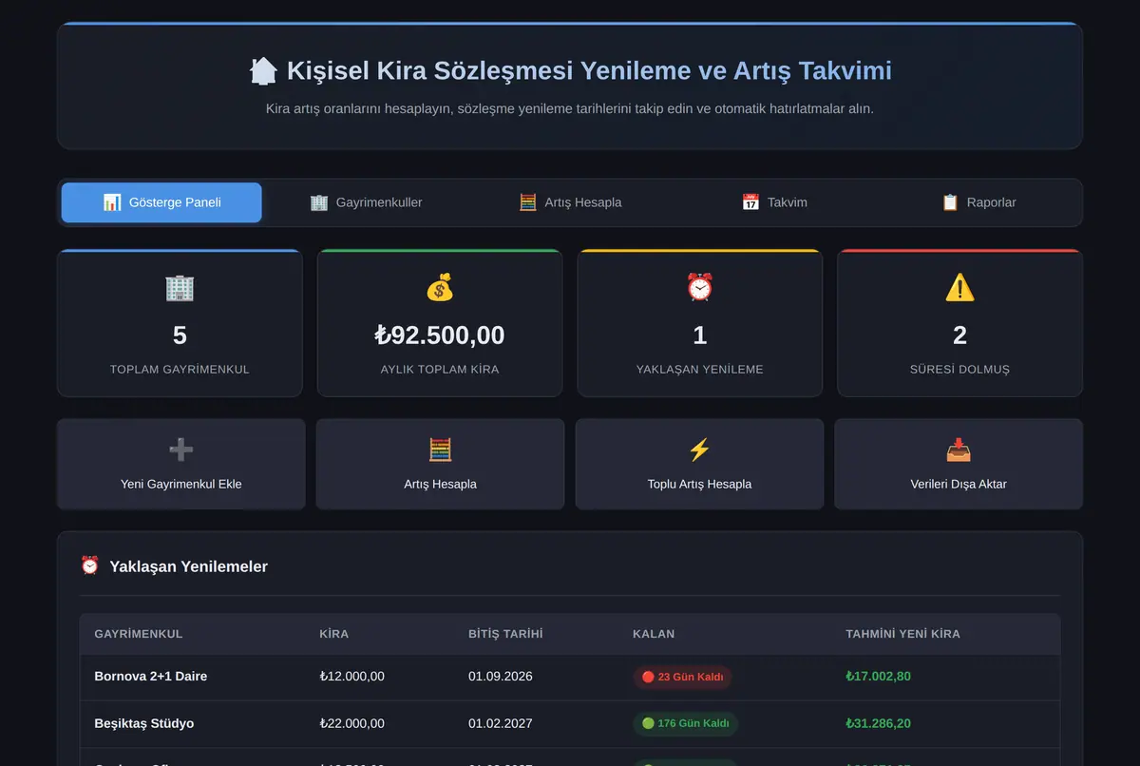1140x766 pixels.
Task: Open the Gösterge Paneli tab
Action: [161, 202]
